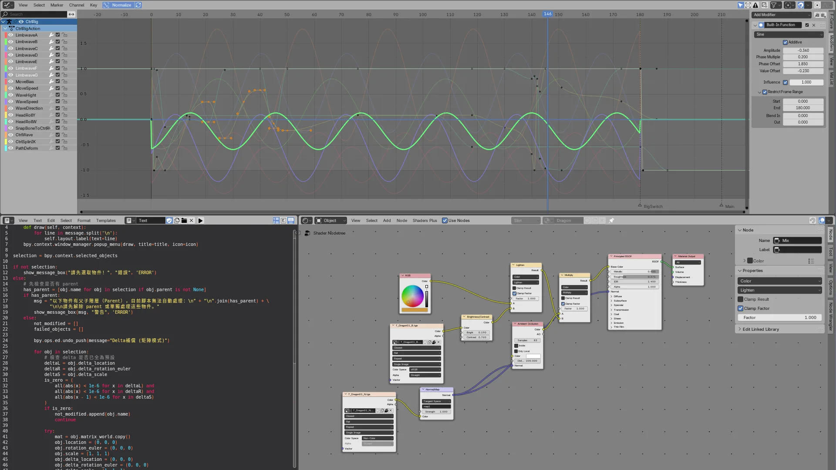Uncheck the mute checkbox for HeadRollY

point(57,115)
